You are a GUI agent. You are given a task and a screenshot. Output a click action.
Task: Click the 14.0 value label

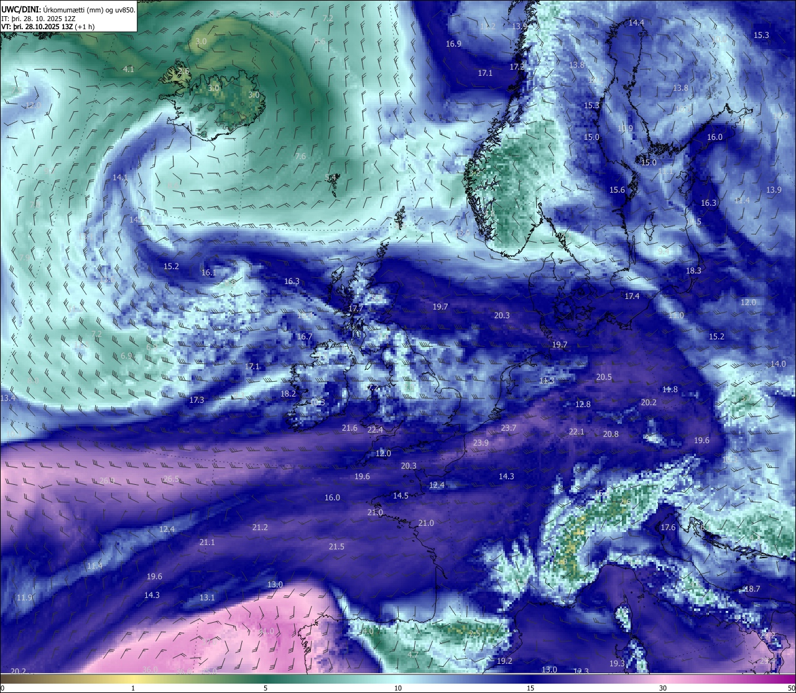(x=778, y=364)
